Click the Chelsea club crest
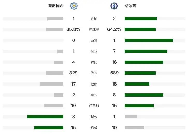This screenshot has width=195, height=134. (114, 6)
